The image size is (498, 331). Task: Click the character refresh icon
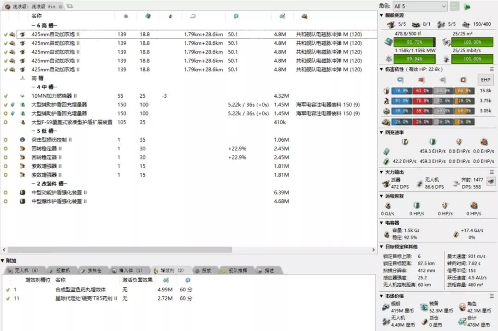455,6
